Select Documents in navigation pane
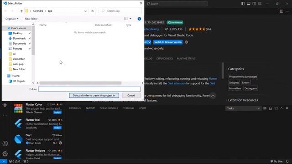This screenshot has width=292, height=164. (19, 44)
